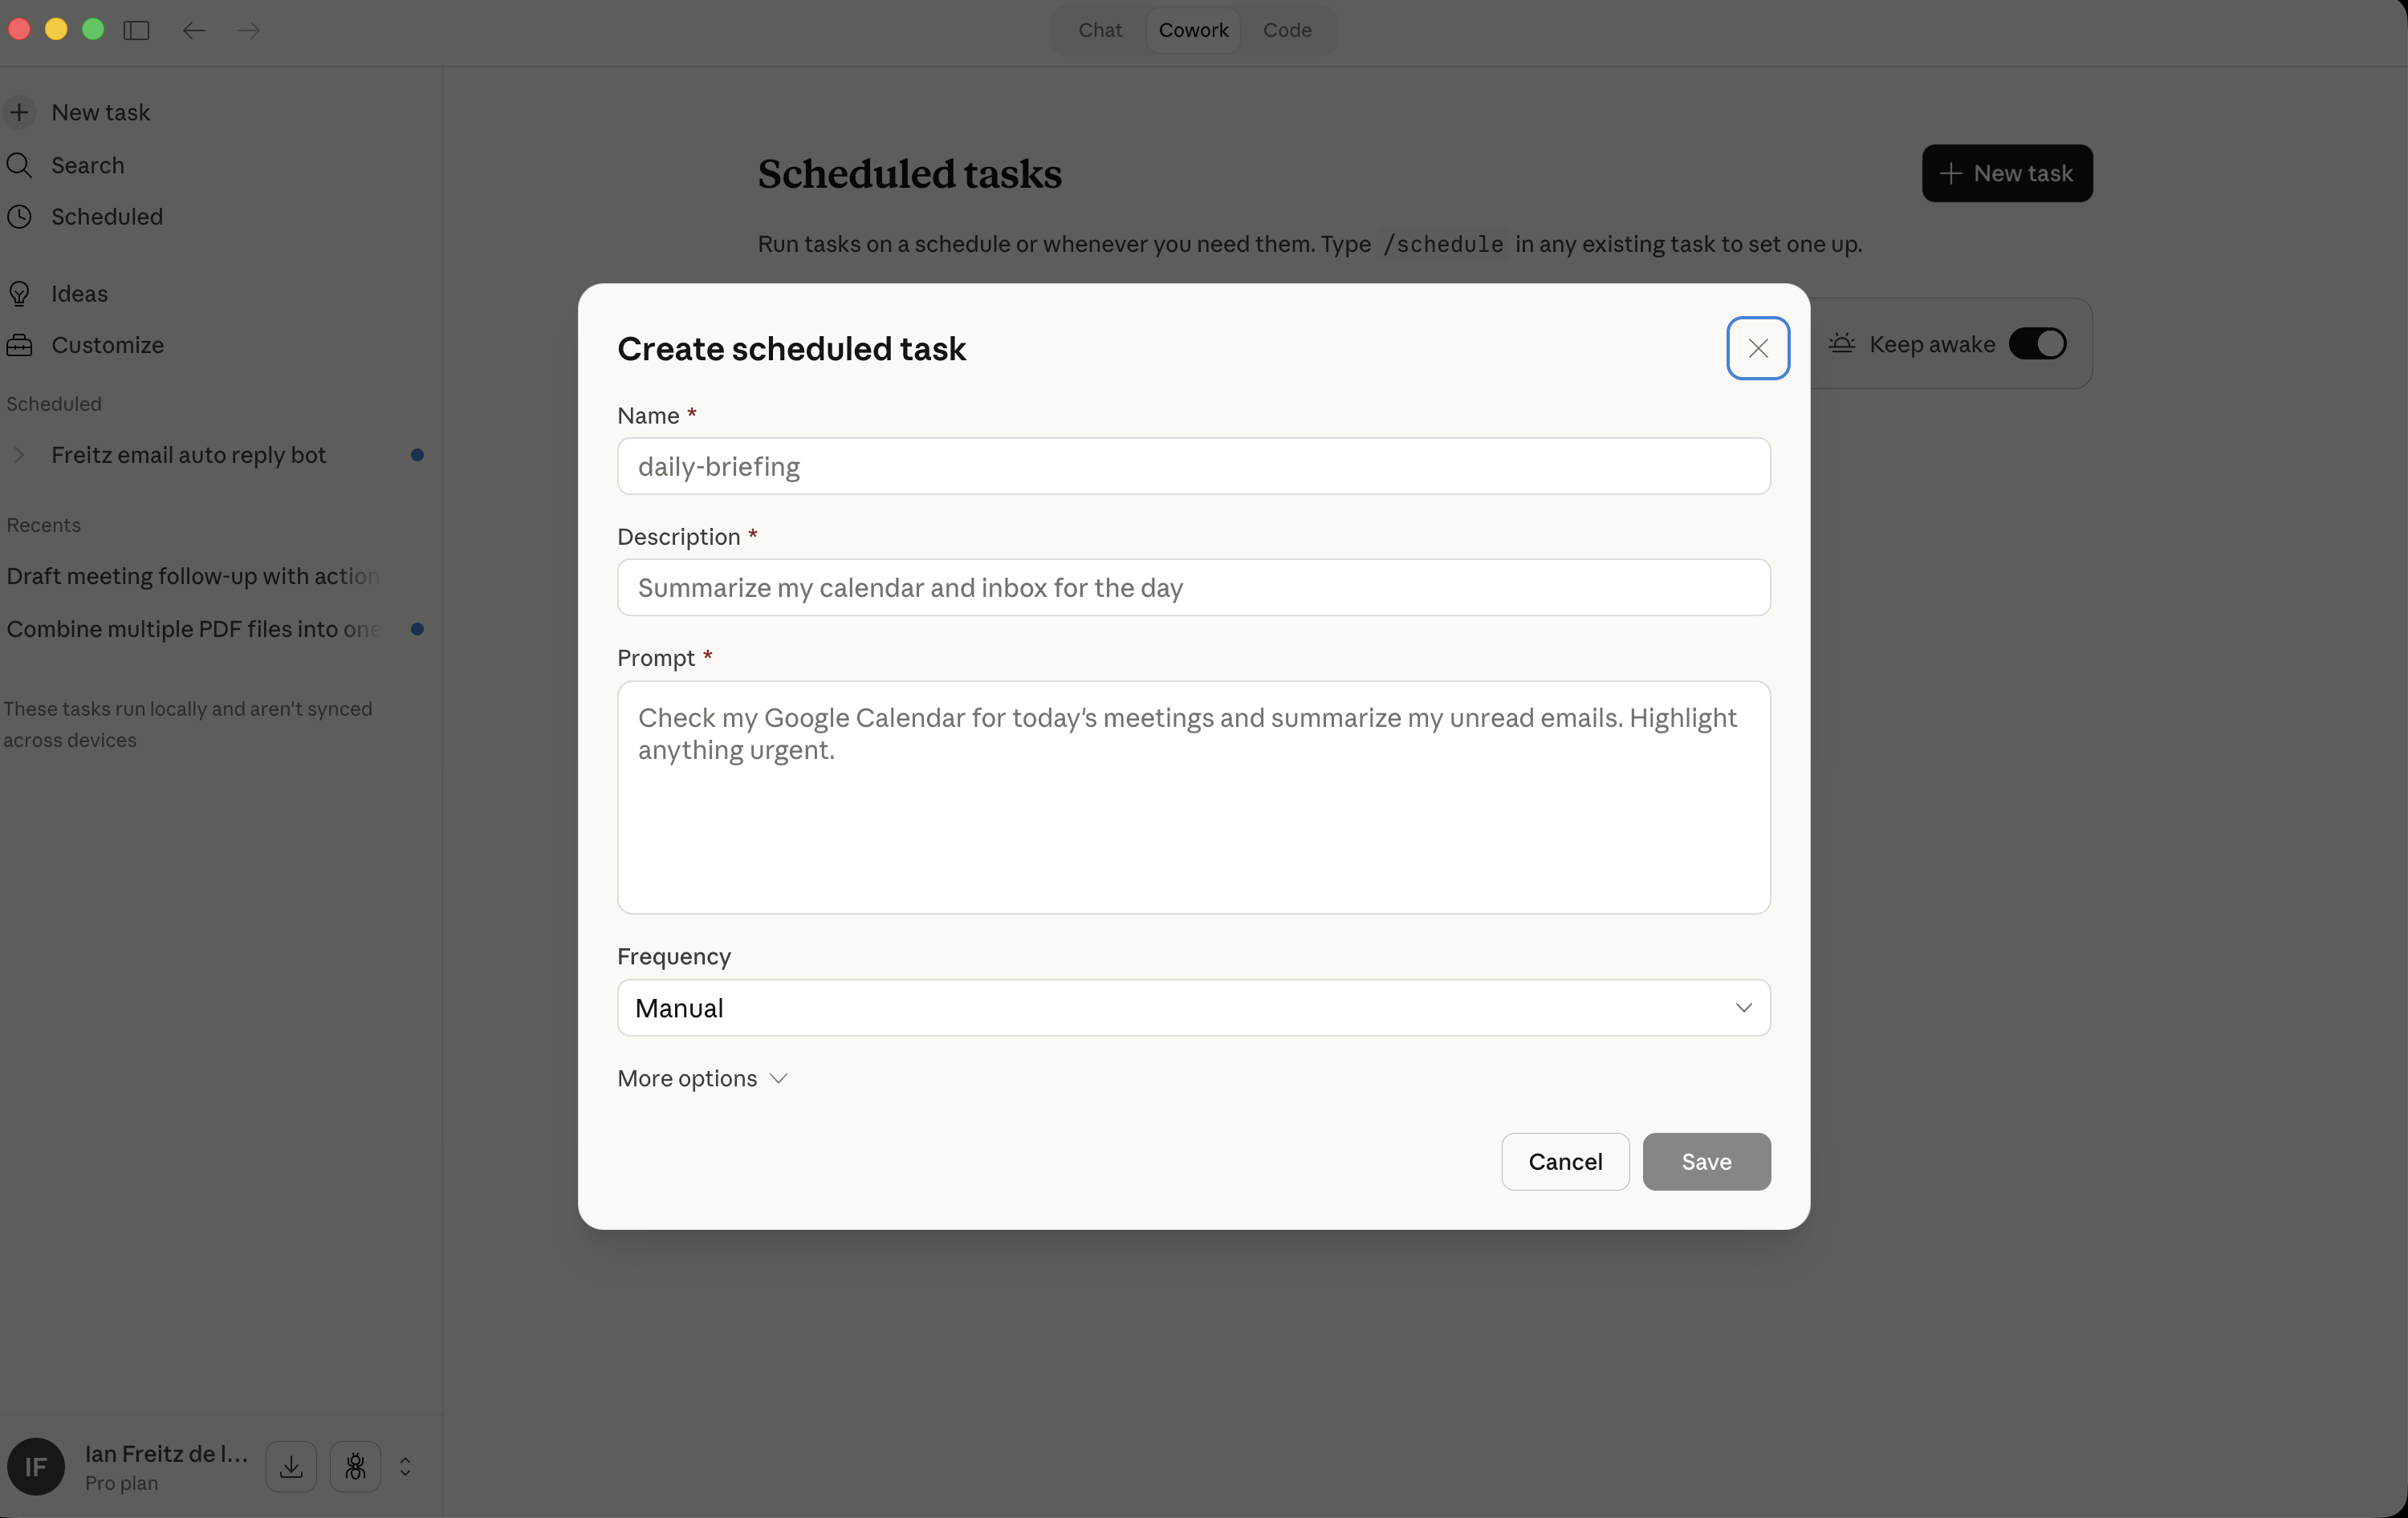2408x1518 pixels.
Task: Open the Frequency dropdown
Action: tap(1193, 1008)
